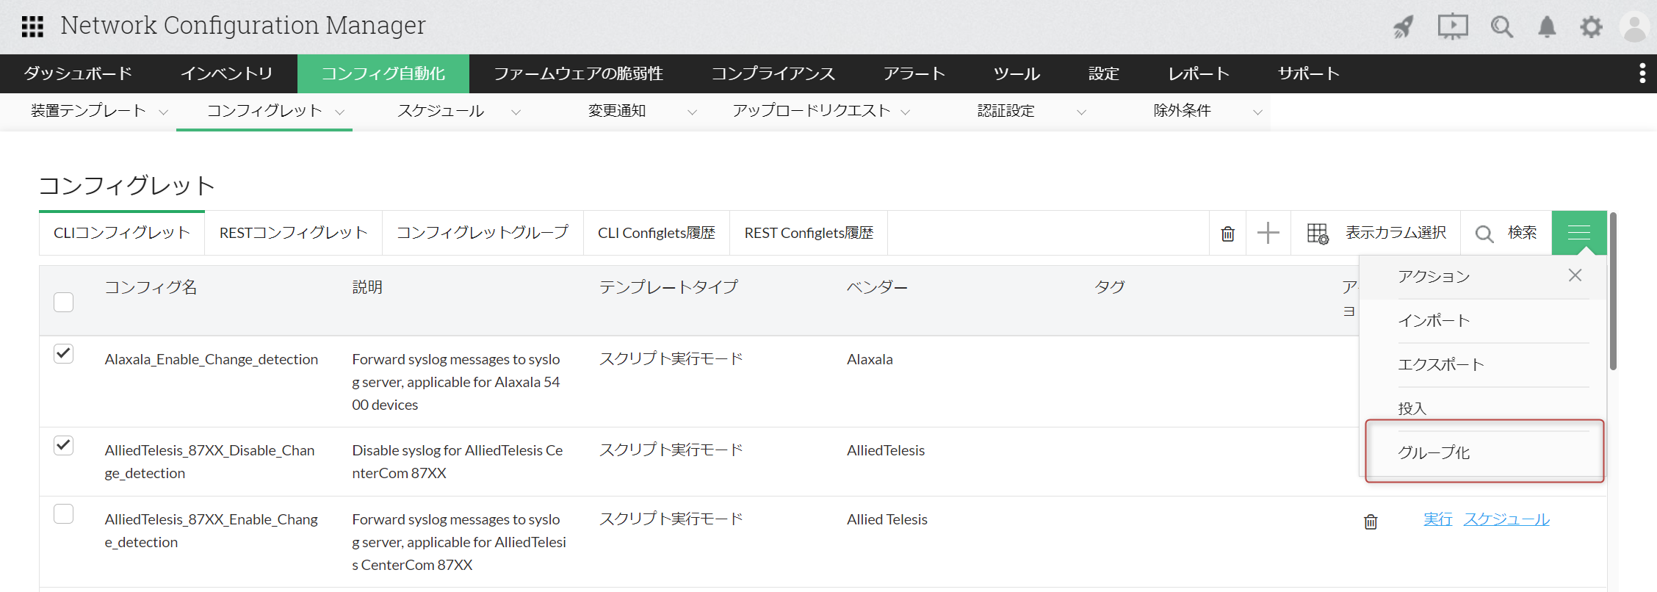Click 表示カラム選択 button

coord(1376,234)
